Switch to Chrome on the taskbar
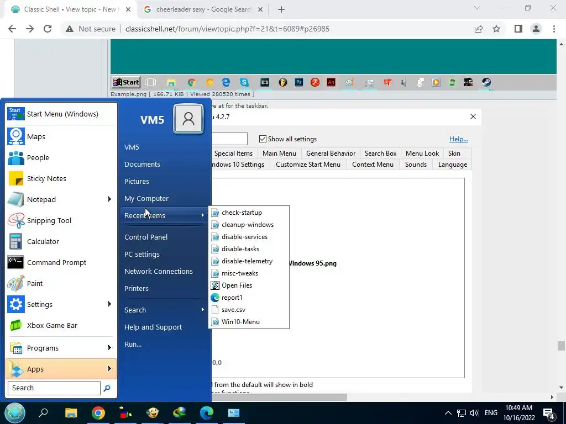Screen dimensions: 566x424 tap(98, 413)
